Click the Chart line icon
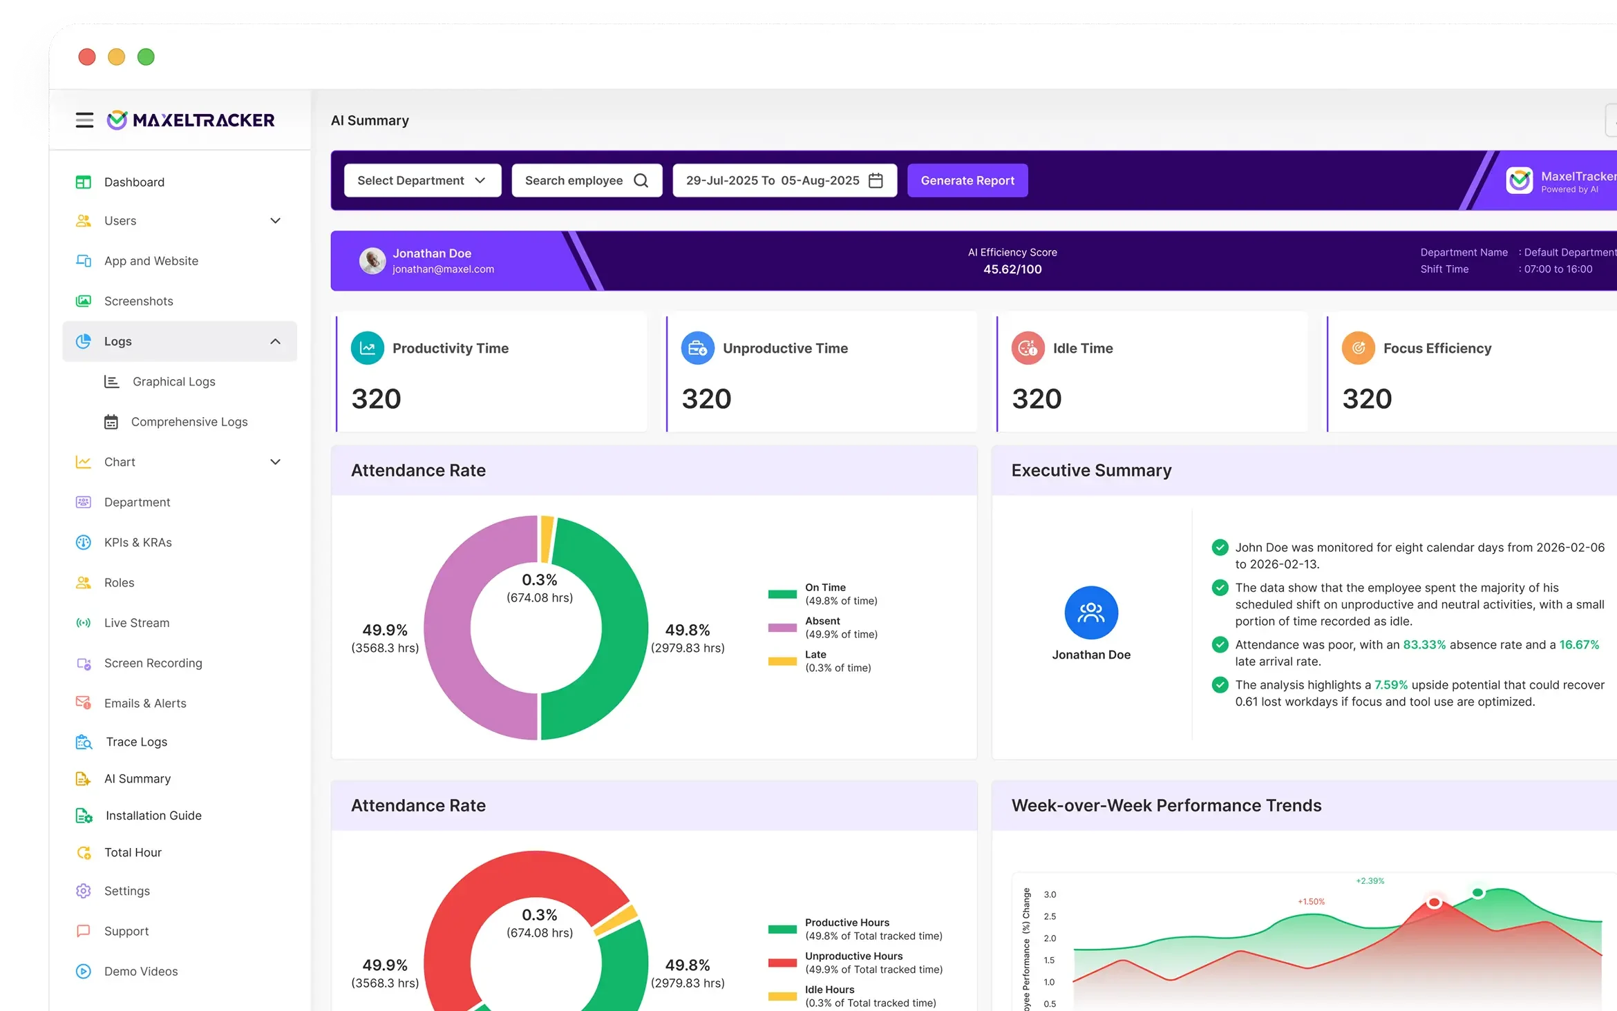This screenshot has height=1011, width=1617. coord(84,462)
